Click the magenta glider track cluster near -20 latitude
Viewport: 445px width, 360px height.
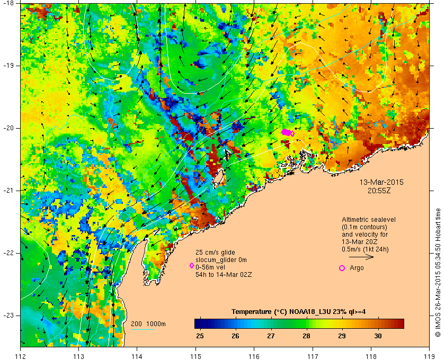[288, 132]
